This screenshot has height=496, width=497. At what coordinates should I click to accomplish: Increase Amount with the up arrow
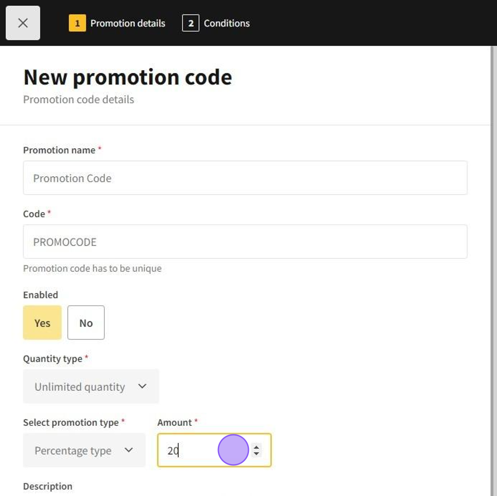click(x=256, y=447)
